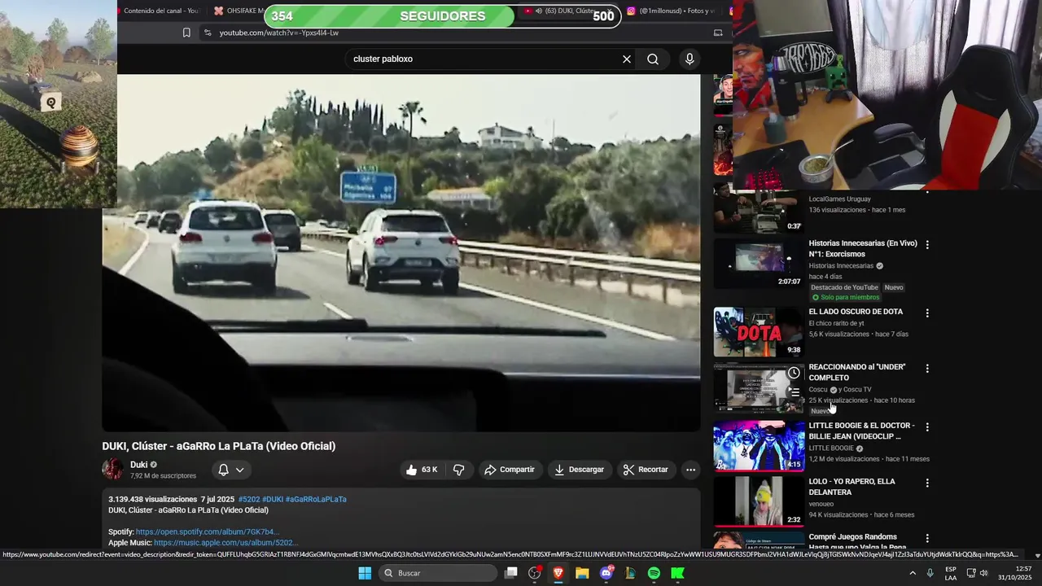Like the DUKI video with thumbs up
The height and width of the screenshot is (586, 1042).
coord(422,470)
